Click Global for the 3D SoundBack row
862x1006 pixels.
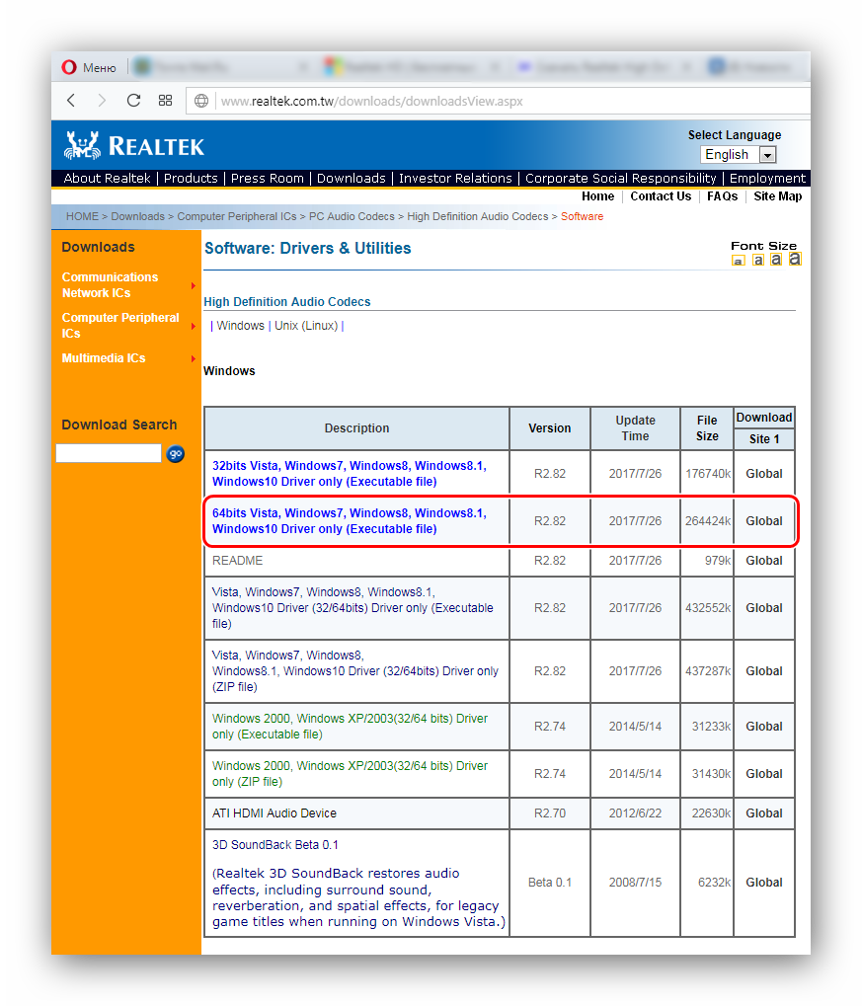click(764, 883)
